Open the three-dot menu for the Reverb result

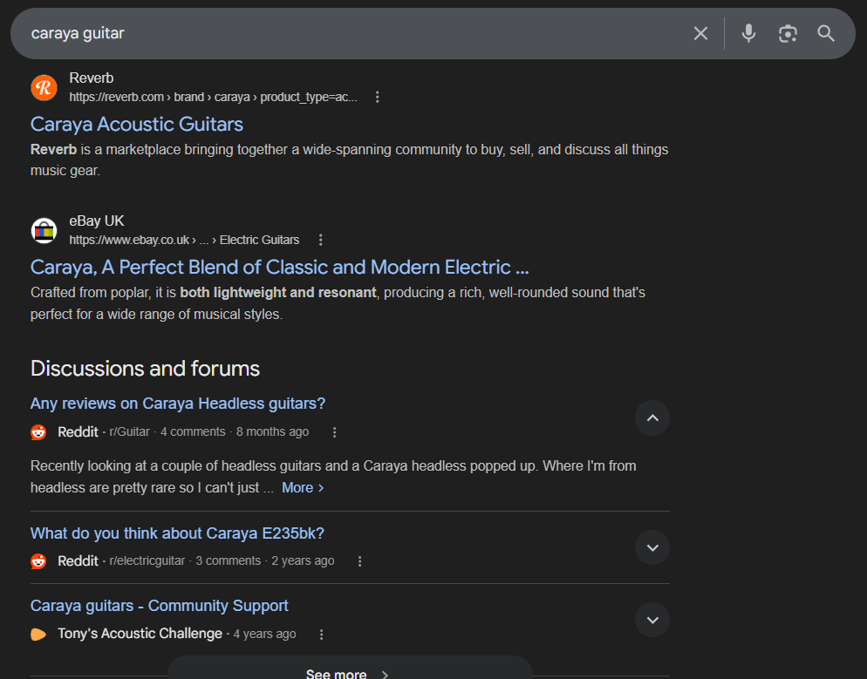377,98
